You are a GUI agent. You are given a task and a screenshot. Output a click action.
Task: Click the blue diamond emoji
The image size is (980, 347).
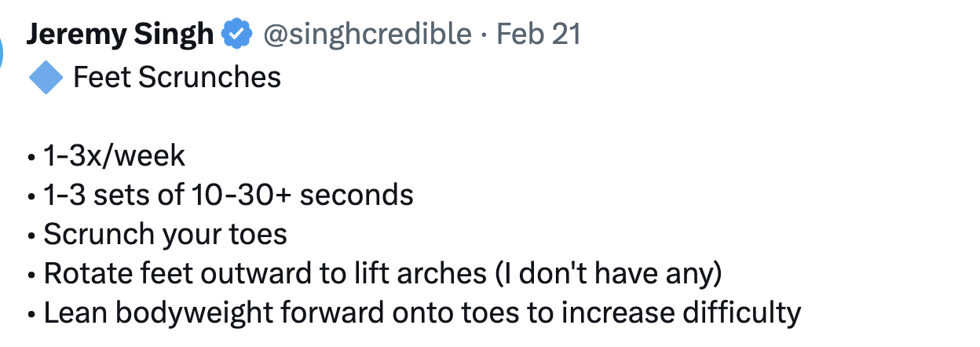45,78
